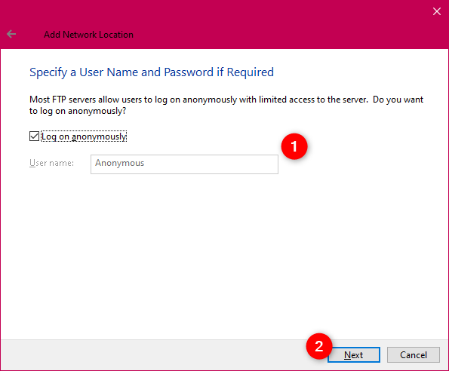Click heading 'Specify a User Name and Password if Required'

(x=152, y=72)
